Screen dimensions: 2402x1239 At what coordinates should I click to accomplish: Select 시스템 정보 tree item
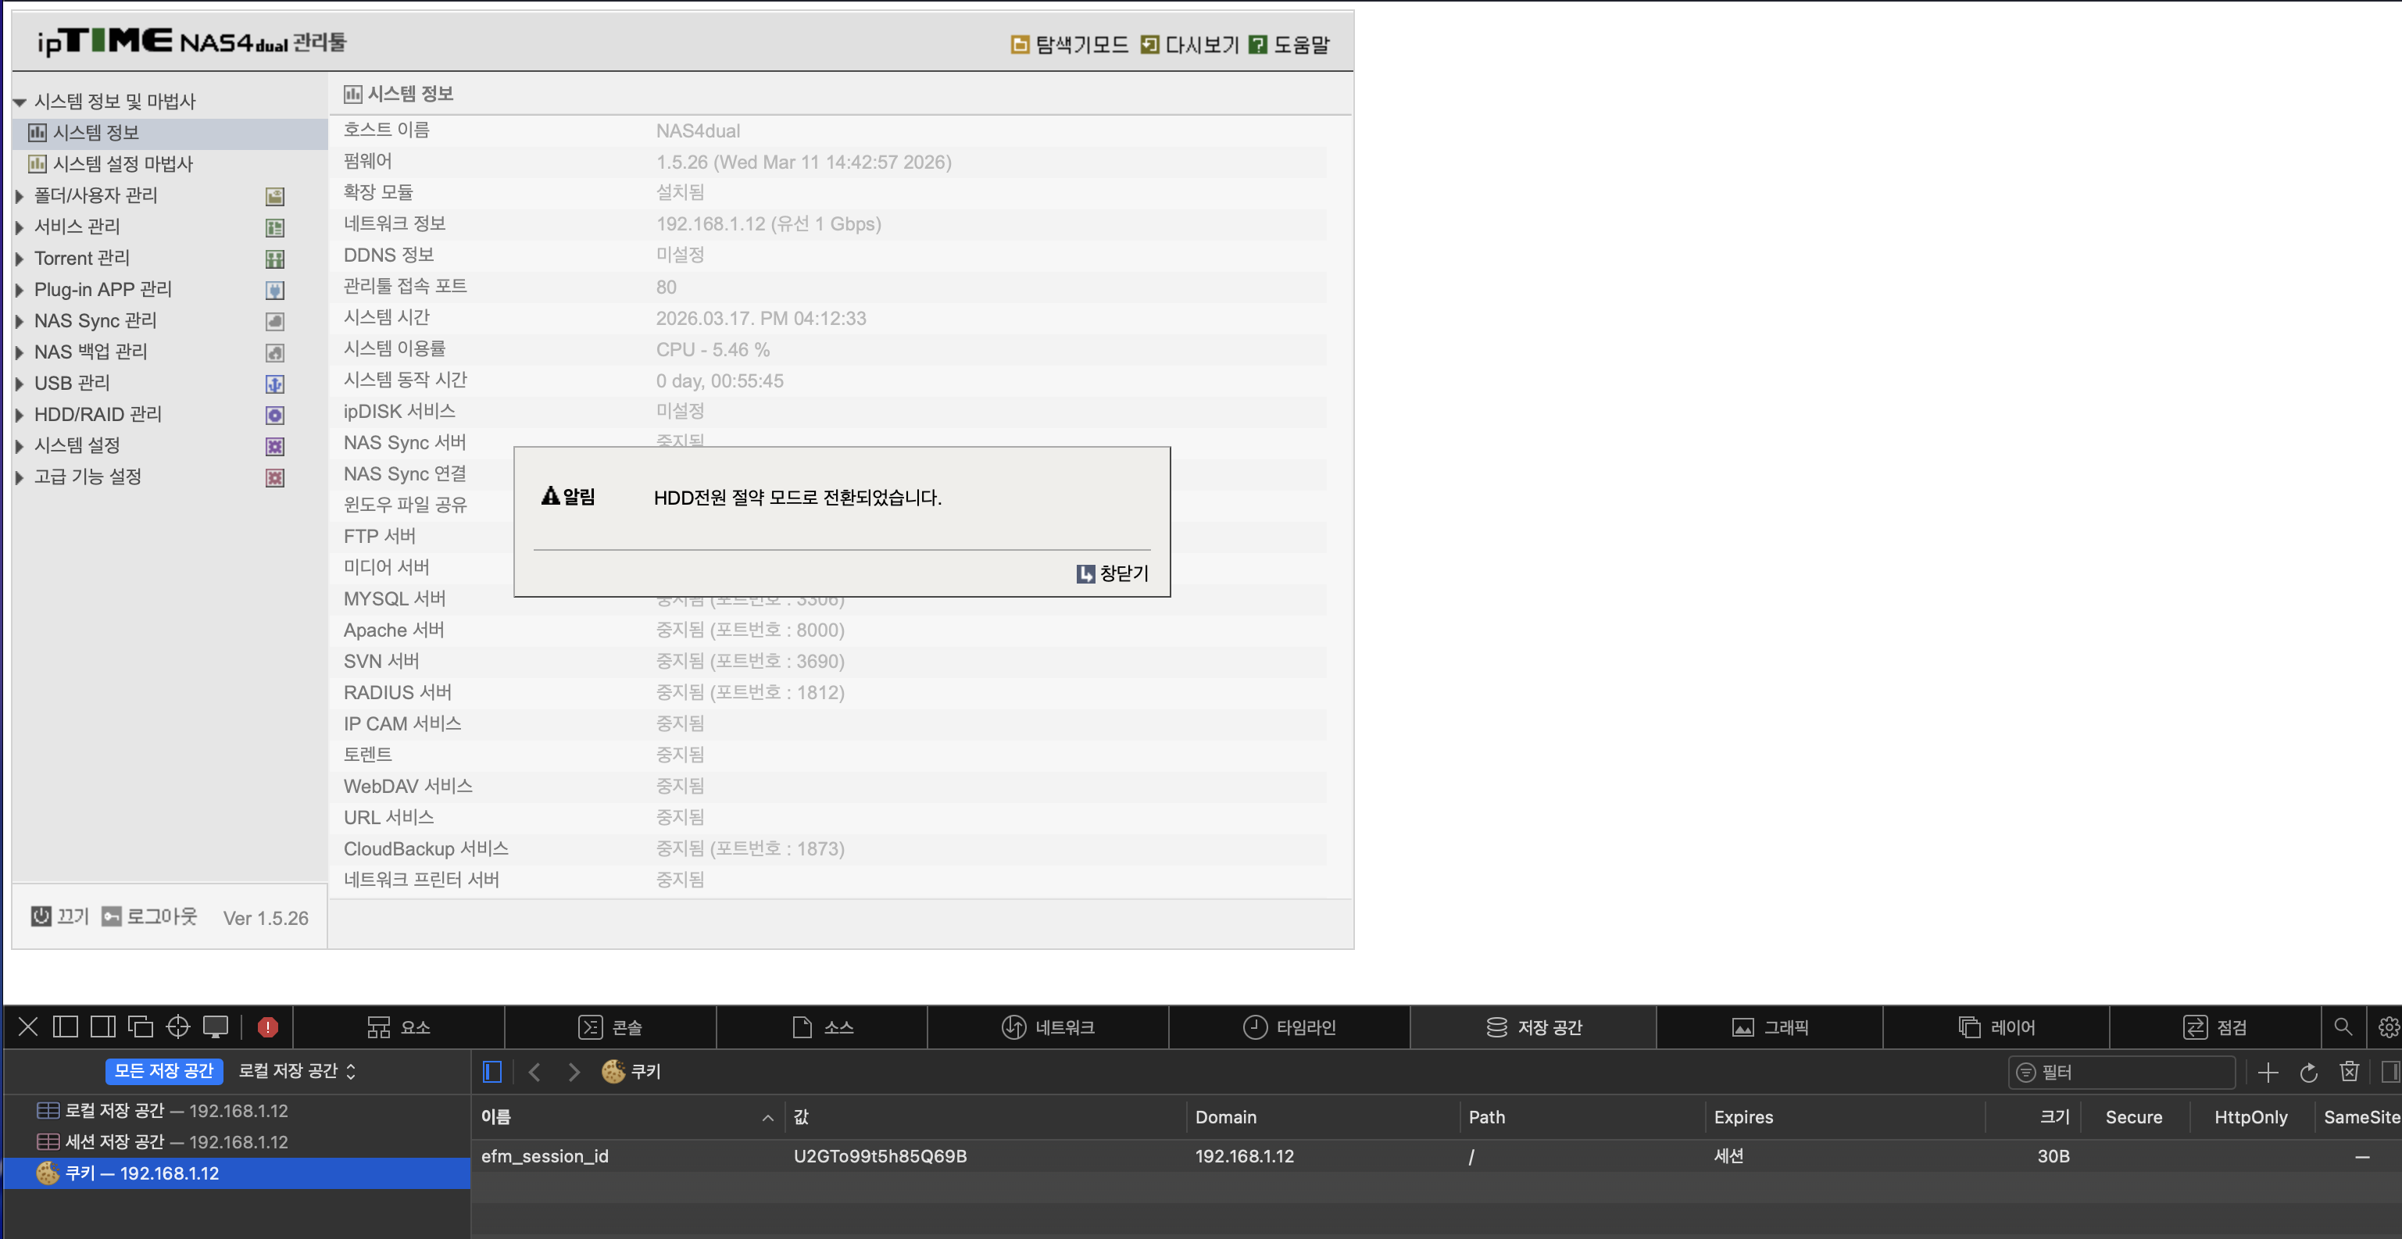click(x=170, y=132)
